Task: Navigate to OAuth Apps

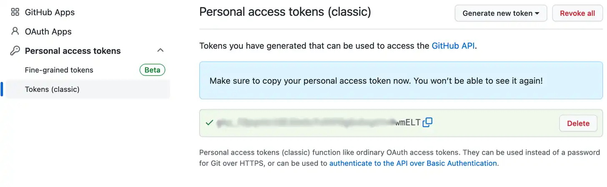Action: tap(48, 32)
